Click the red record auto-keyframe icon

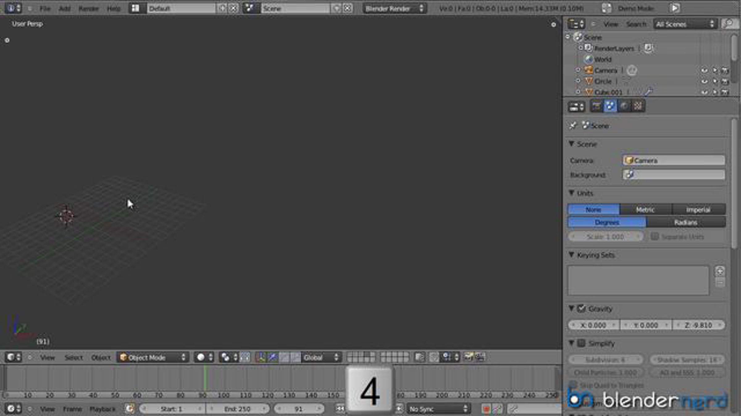click(486, 409)
